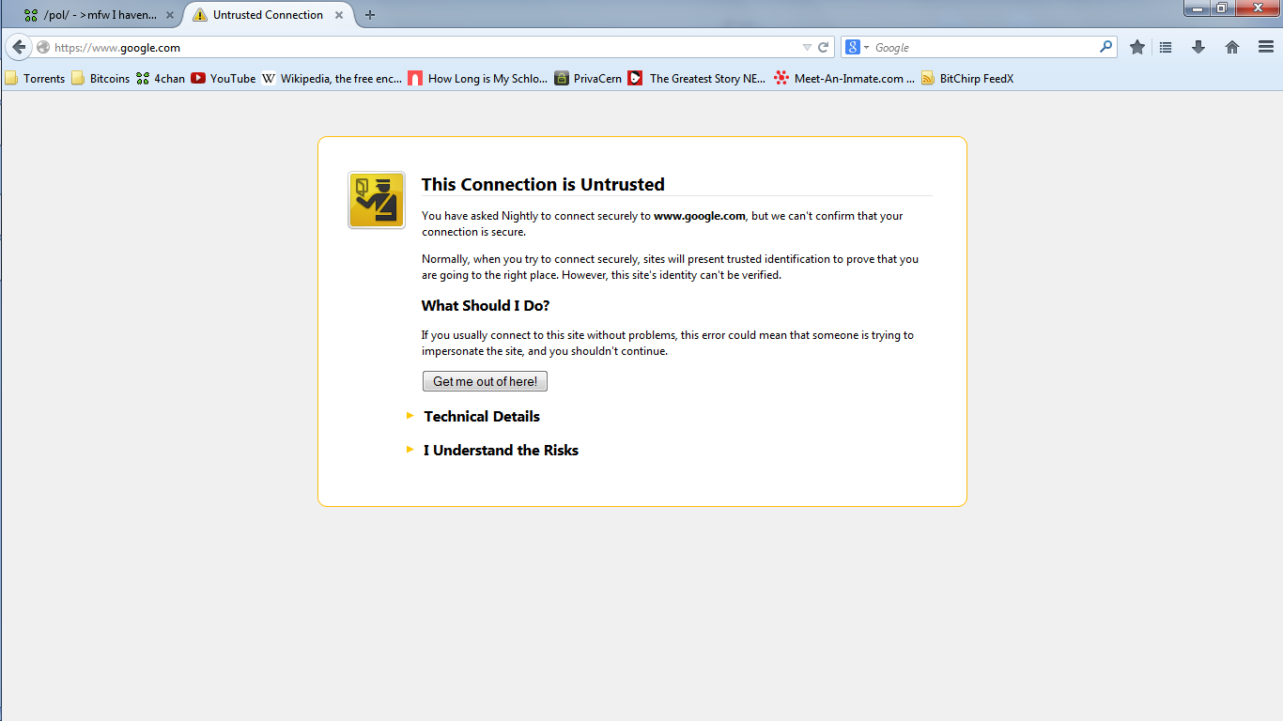This screenshot has height=721, width=1283.
Task: Open the Wikipedia bookmark
Action: click(x=332, y=79)
